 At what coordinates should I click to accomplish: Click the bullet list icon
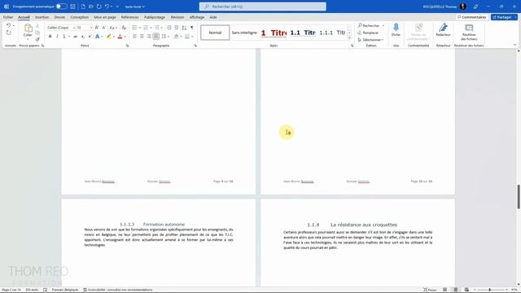pos(134,28)
